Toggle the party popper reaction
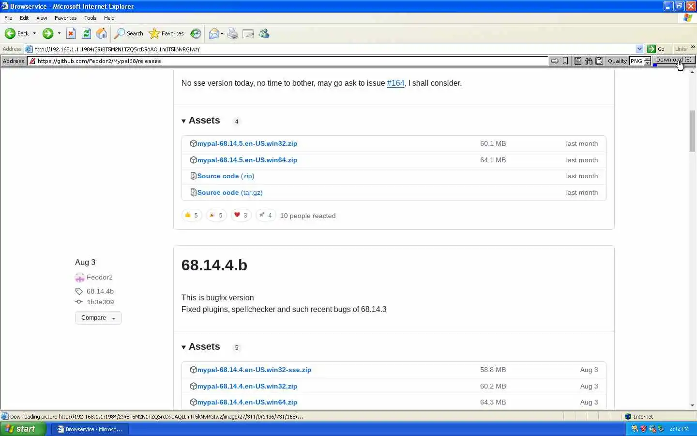Screen dimensions: 697x436 pos(216,215)
